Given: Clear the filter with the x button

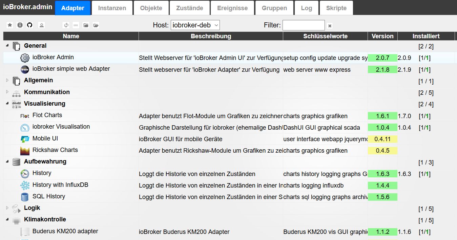Looking at the screenshot, I should (x=330, y=26).
